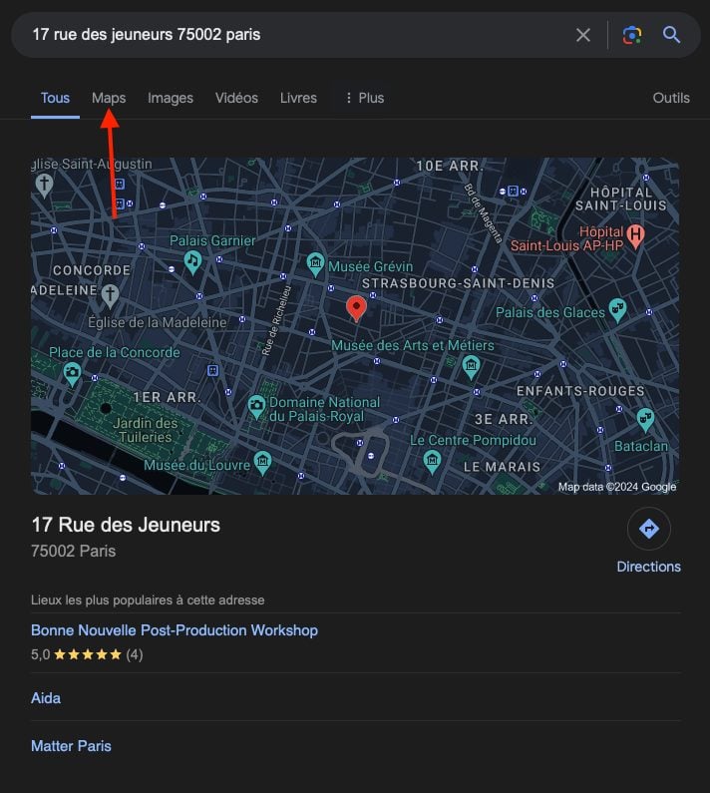This screenshot has height=793, width=710.
Task: Click Église de la Madeleine church marker
Action: tap(111, 296)
